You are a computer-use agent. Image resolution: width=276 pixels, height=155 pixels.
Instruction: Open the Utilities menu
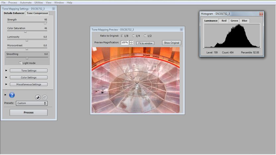tap(38, 3)
